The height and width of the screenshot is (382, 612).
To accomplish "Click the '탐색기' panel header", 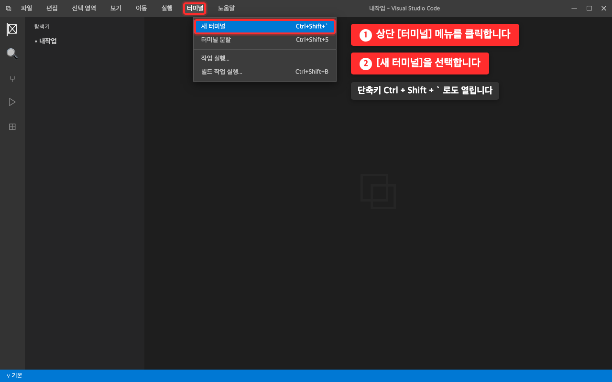I will tap(42, 27).
